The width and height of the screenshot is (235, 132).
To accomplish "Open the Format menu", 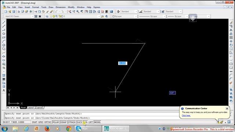I will pyautogui.click(x=36, y=7).
